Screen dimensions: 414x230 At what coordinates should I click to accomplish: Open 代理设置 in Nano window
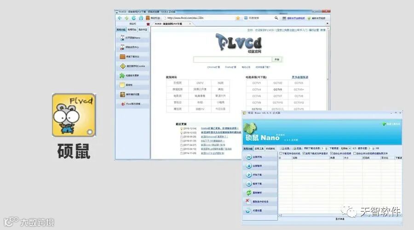260,211
